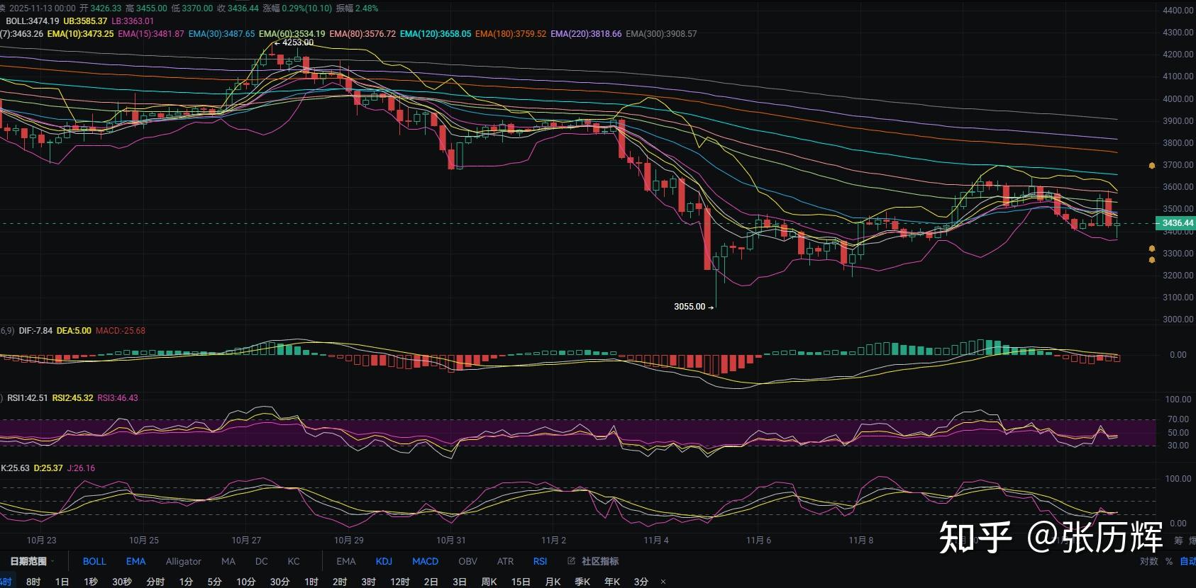This screenshot has width=1196, height=588.
Task: Switch price axis to 对数 scale
Action: [1148, 561]
